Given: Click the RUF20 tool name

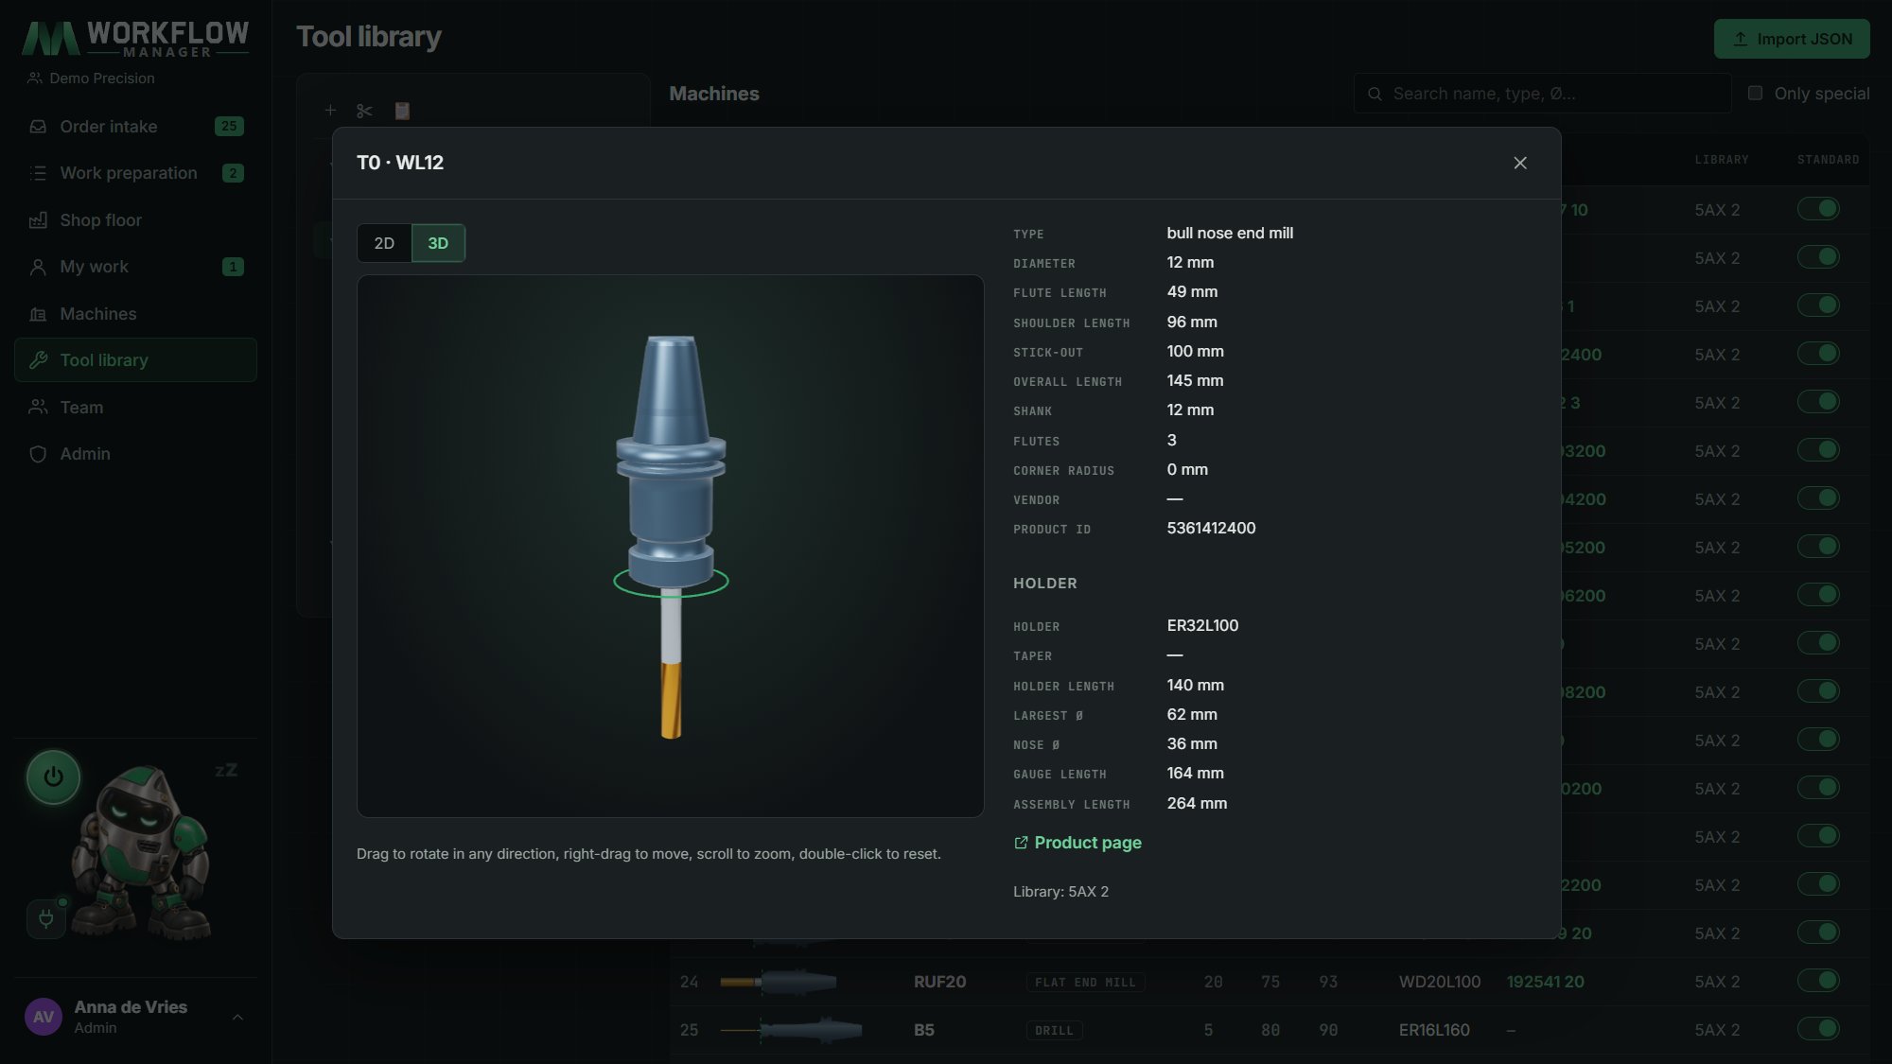Looking at the screenshot, I should tap(939, 982).
